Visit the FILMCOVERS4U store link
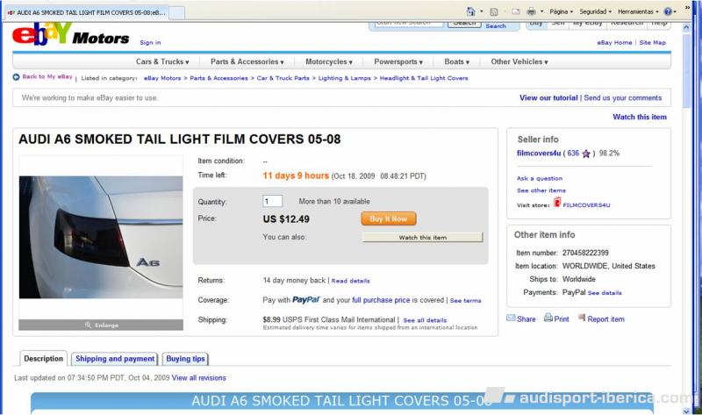 (x=586, y=205)
